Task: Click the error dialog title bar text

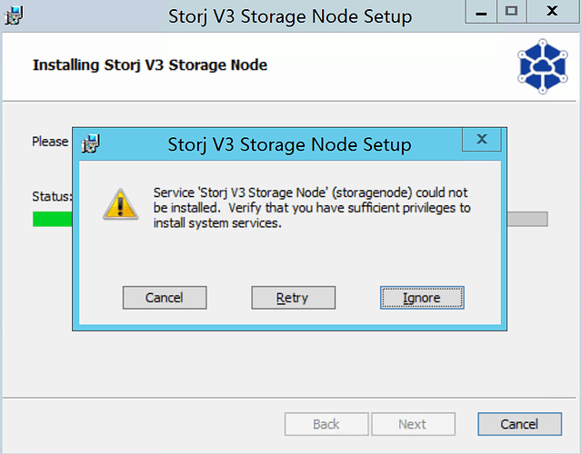Action: pyautogui.click(x=290, y=144)
